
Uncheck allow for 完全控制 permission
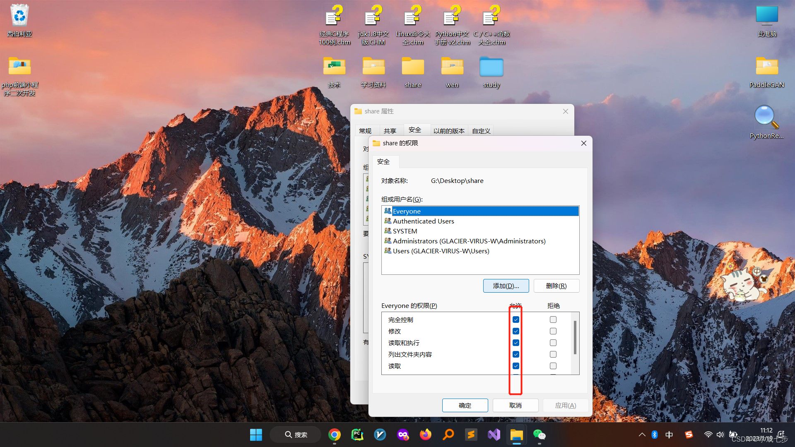click(516, 320)
